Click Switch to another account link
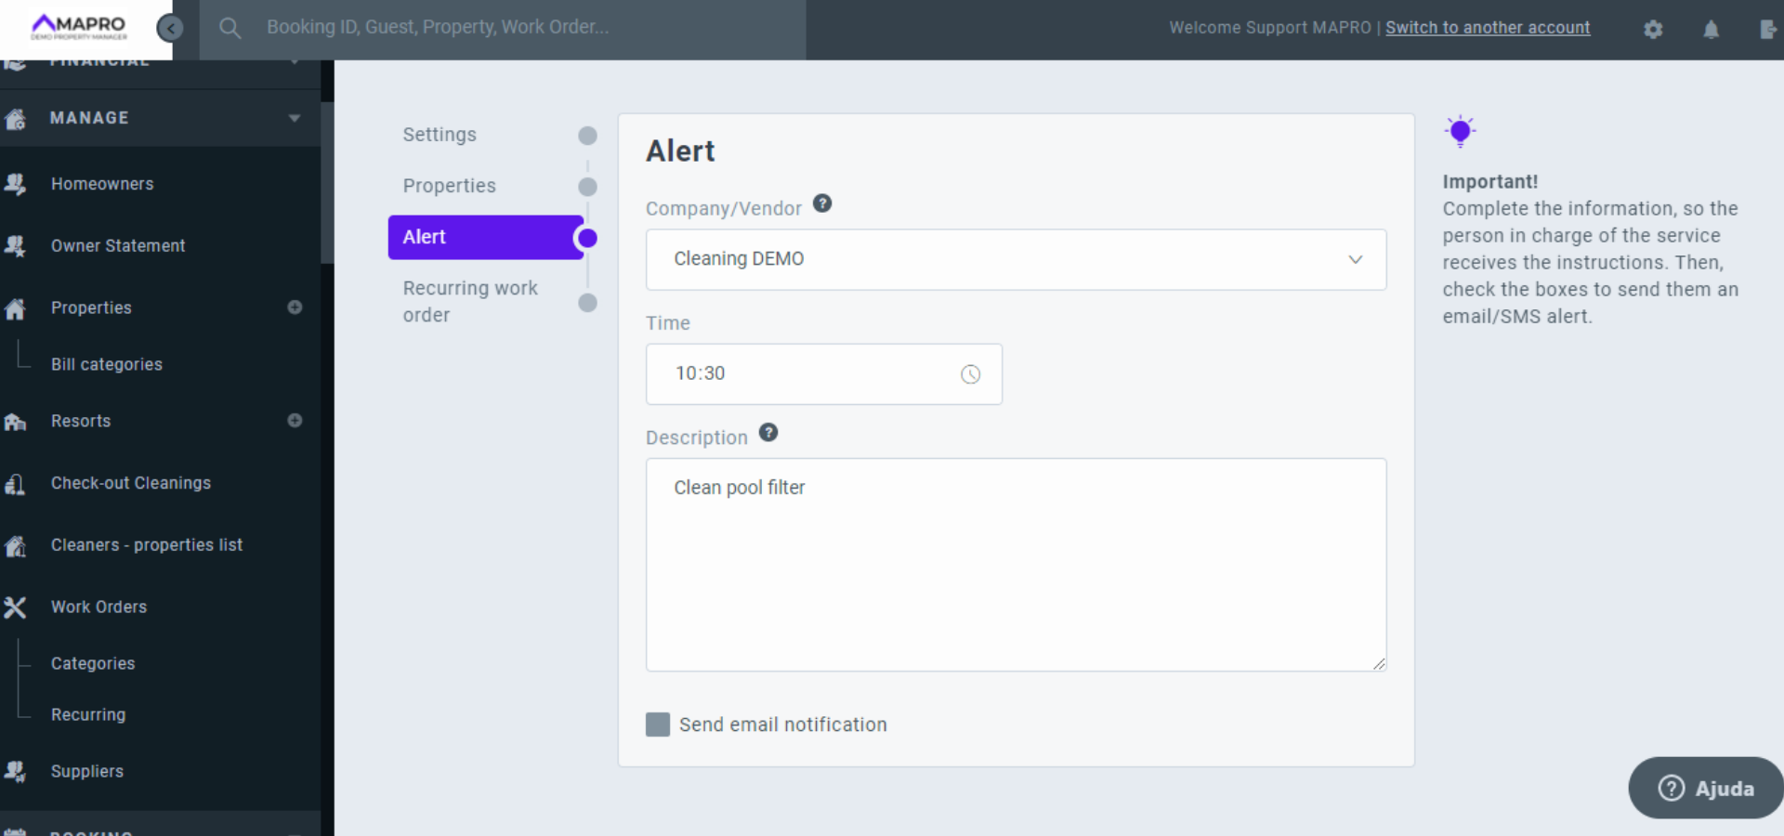 coord(1488,28)
